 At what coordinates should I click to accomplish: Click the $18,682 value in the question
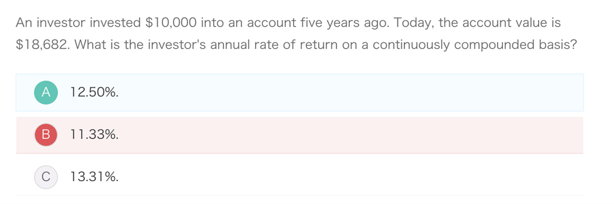pyautogui.click(x=41, y=45)
